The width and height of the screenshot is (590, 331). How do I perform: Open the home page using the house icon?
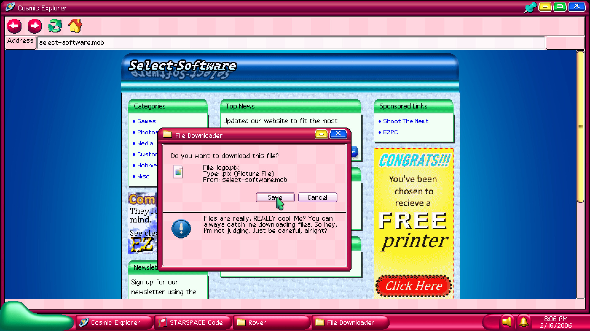point(75,27)
